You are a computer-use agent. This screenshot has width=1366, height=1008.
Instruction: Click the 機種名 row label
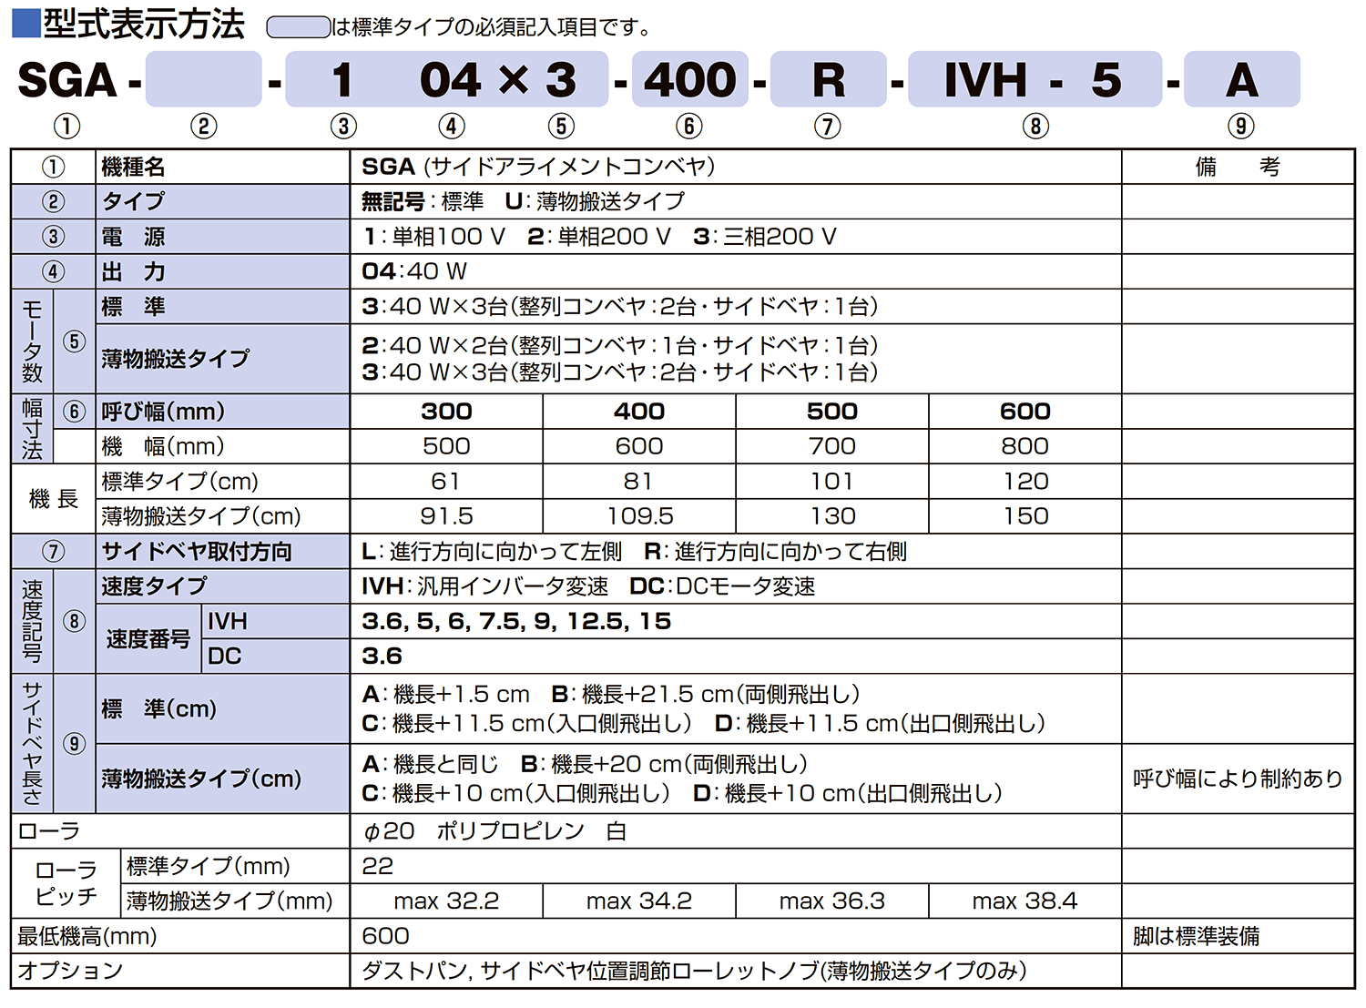point(134,167)
